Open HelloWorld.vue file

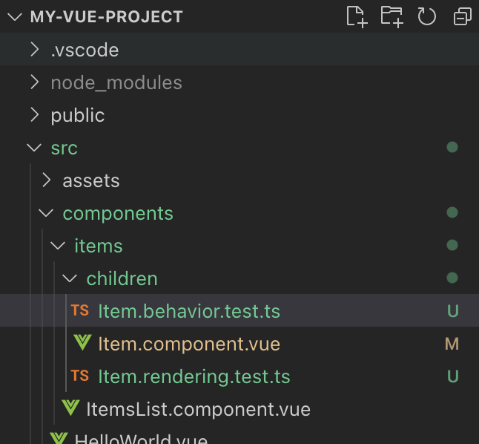(141, 439)
